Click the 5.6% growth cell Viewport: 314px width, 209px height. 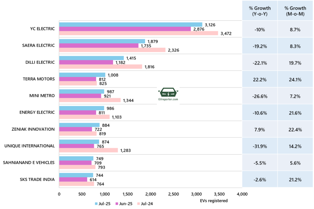(x=295, y=163)
